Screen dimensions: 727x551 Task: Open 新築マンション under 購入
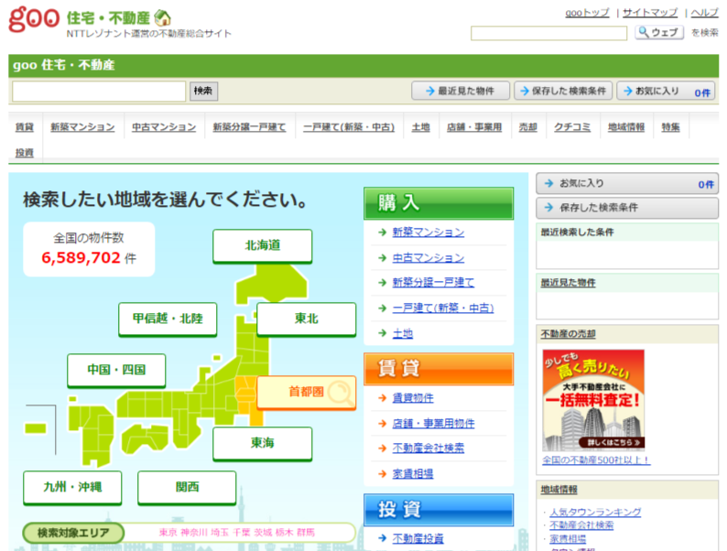[x=428, y=232]
